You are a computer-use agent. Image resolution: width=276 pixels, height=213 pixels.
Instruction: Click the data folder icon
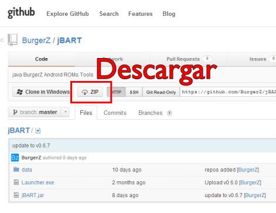tap(16, 169)
